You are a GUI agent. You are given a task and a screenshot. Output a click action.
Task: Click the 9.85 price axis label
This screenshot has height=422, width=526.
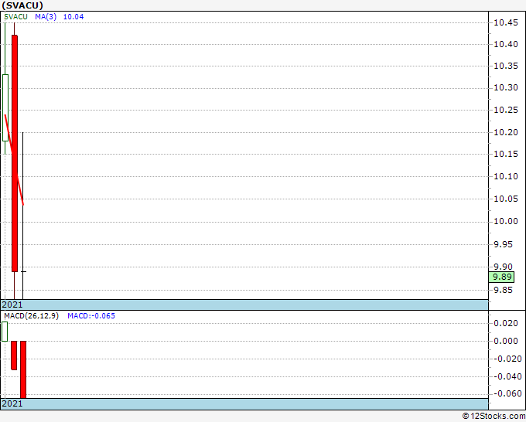pyautogui.click(x=504, y=290)
